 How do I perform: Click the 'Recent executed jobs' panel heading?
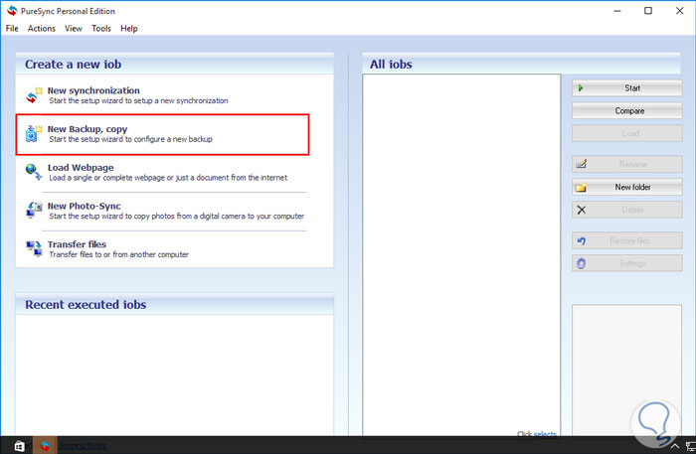click(86, 305)
